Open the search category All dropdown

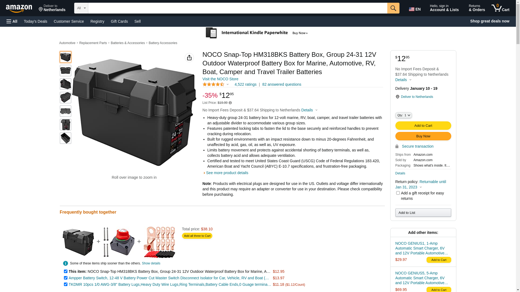click(x=81, y=8)
